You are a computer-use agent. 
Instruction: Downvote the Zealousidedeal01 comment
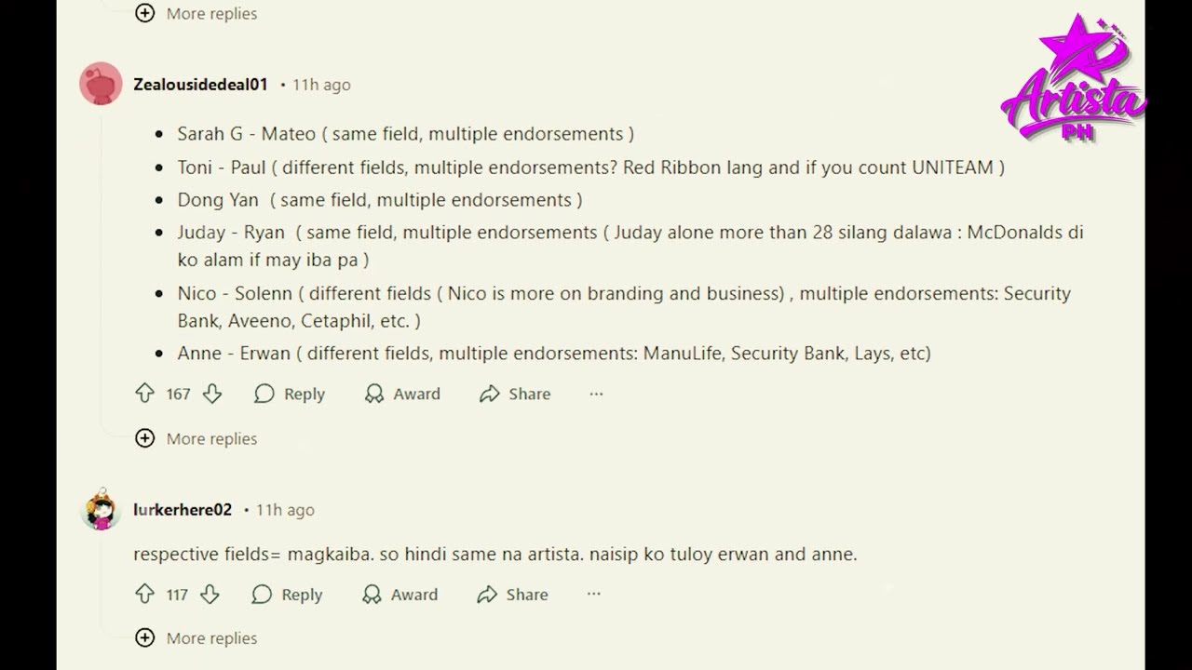(212, 394)
